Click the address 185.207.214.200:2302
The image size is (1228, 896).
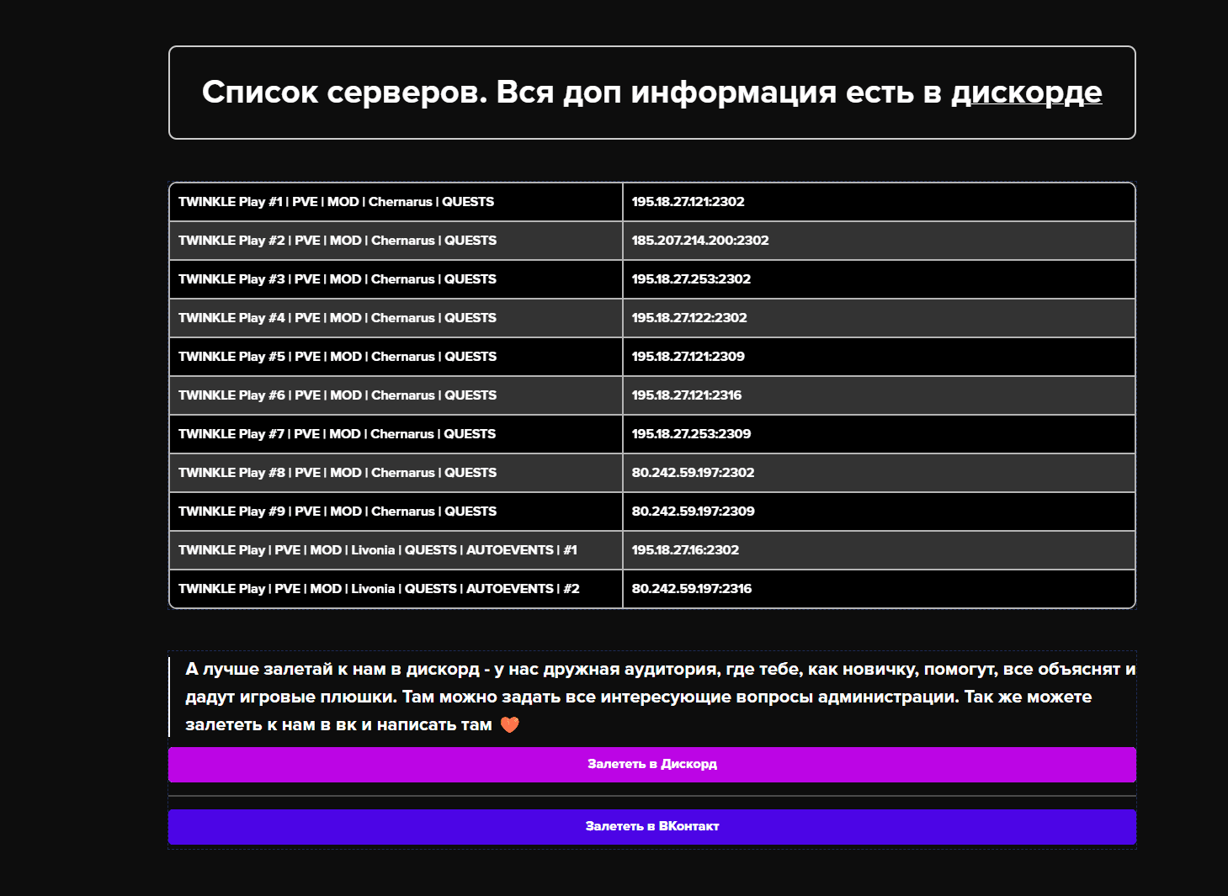click(700, 241)
